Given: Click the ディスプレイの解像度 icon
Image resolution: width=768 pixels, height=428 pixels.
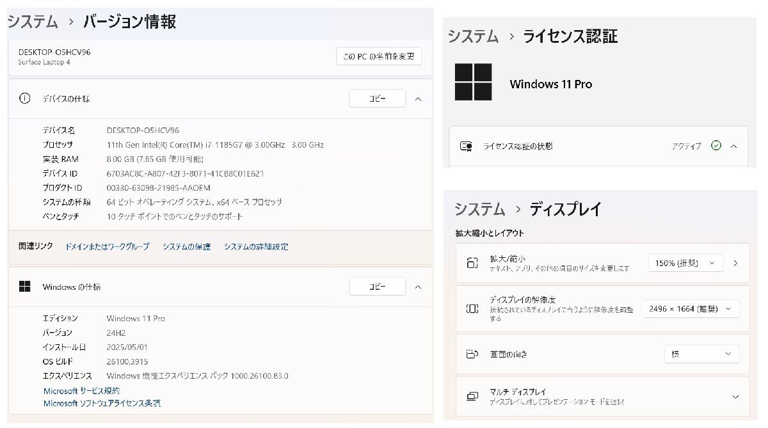Looking at the screenshot, I should coord(472,308).
